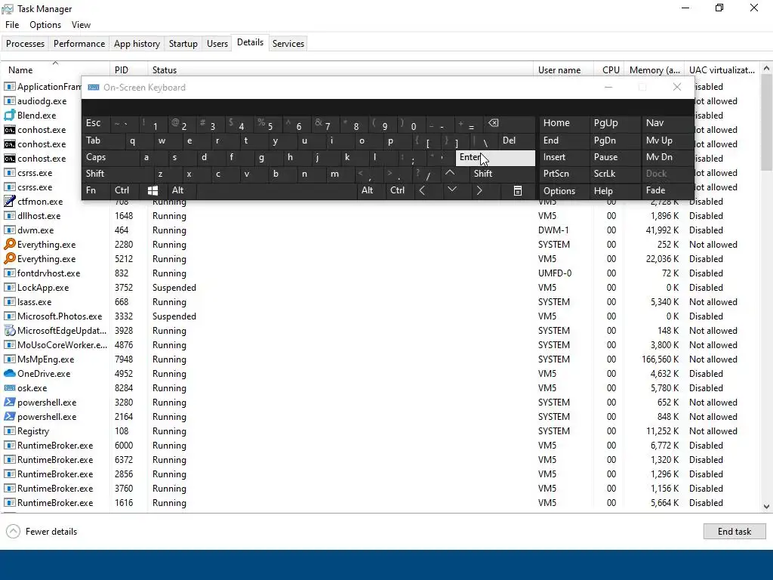This screenshot has width=773, height=580.
Task: Toggle the left Alt key on the on-screen keyboard
Action: [x=181, y=190]
